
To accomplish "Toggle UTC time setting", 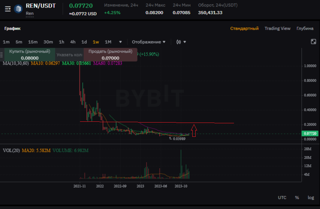I will tap(282, 198).
